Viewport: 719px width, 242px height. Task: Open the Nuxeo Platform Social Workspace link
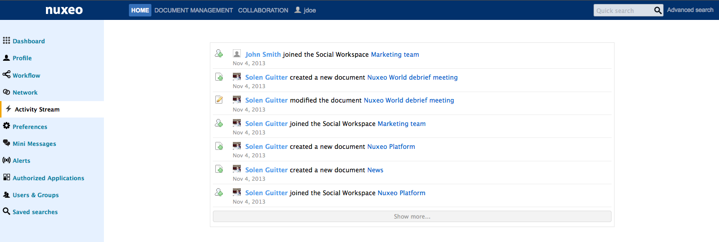pyautogui.click(x=402, y=193)
